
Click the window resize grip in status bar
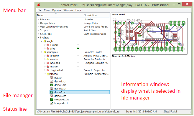click(x=190, y=112)
